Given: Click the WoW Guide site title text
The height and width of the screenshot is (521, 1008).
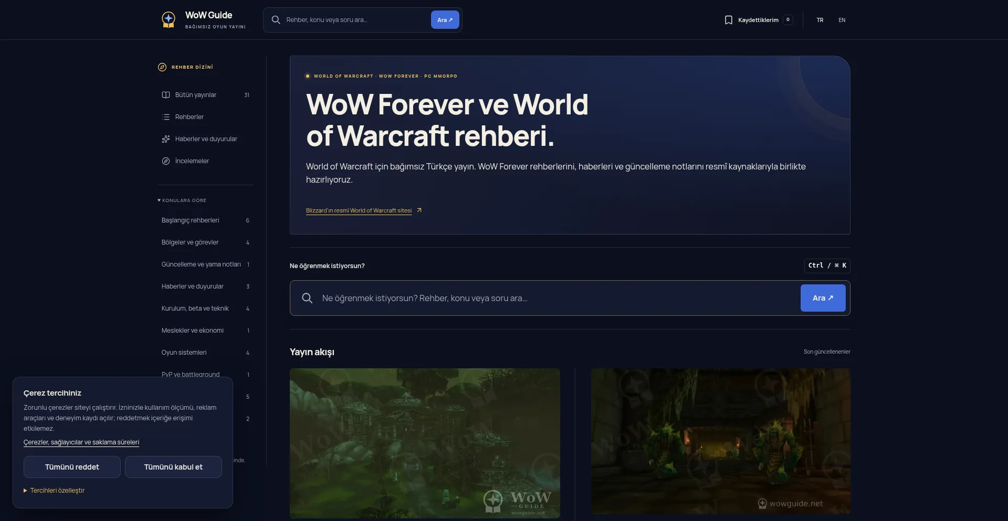Looking at the screenshot, I should click(x=208, y=15).
